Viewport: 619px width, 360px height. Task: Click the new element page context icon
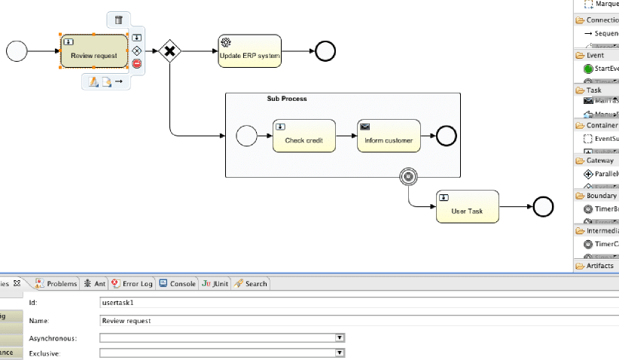(x=107, y=81)
